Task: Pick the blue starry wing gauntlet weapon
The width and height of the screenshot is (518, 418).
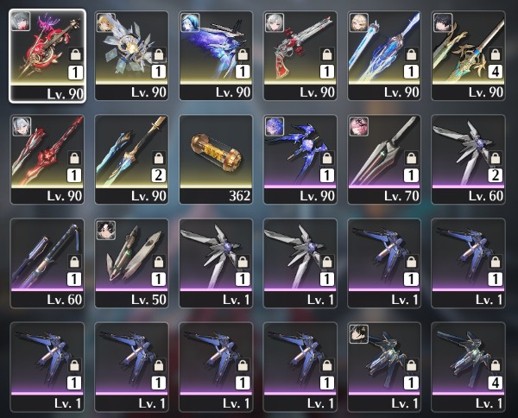Action: 216,56
